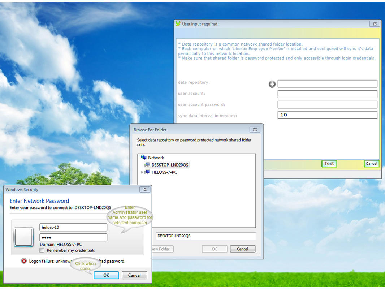The width and height of the screenshot is (385, 289).
Task: Click the Test button in User input window
Action: click(329, 164)
